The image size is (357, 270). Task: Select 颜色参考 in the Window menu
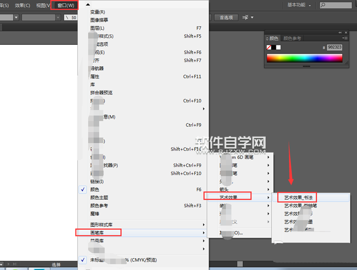coord(143,206)
